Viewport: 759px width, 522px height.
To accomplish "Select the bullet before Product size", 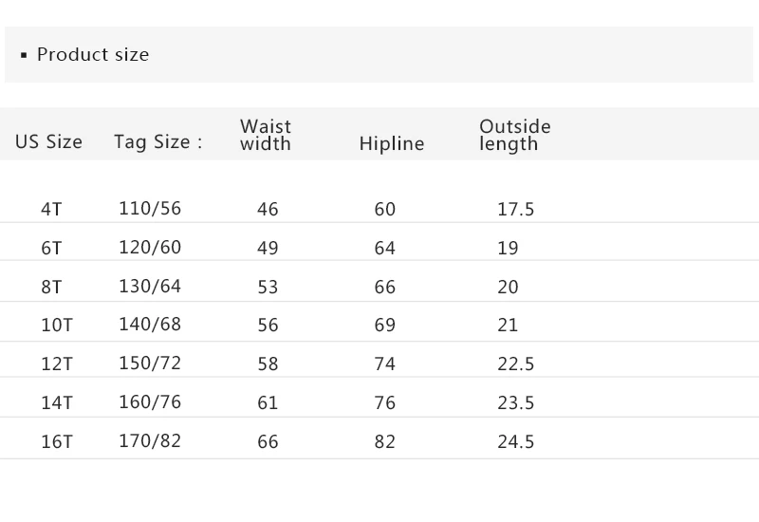I will coord(24,56).
